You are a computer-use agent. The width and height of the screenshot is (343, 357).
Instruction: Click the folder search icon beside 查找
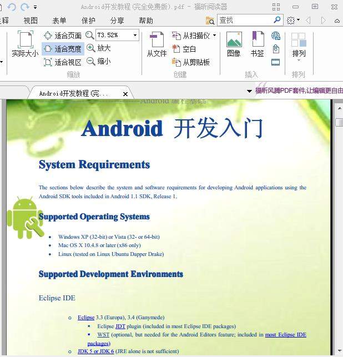coord(210,21)
